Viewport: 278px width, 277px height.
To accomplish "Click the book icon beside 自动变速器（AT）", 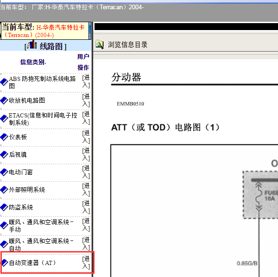I will pos(5,263).
